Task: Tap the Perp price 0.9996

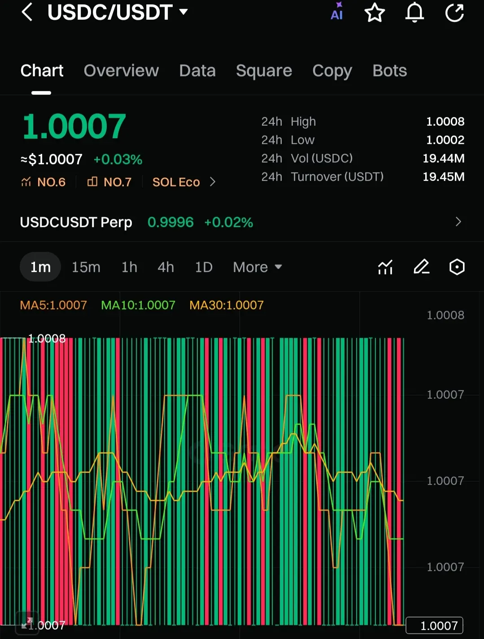Action: pyautogui.click(x=170, y=222)
